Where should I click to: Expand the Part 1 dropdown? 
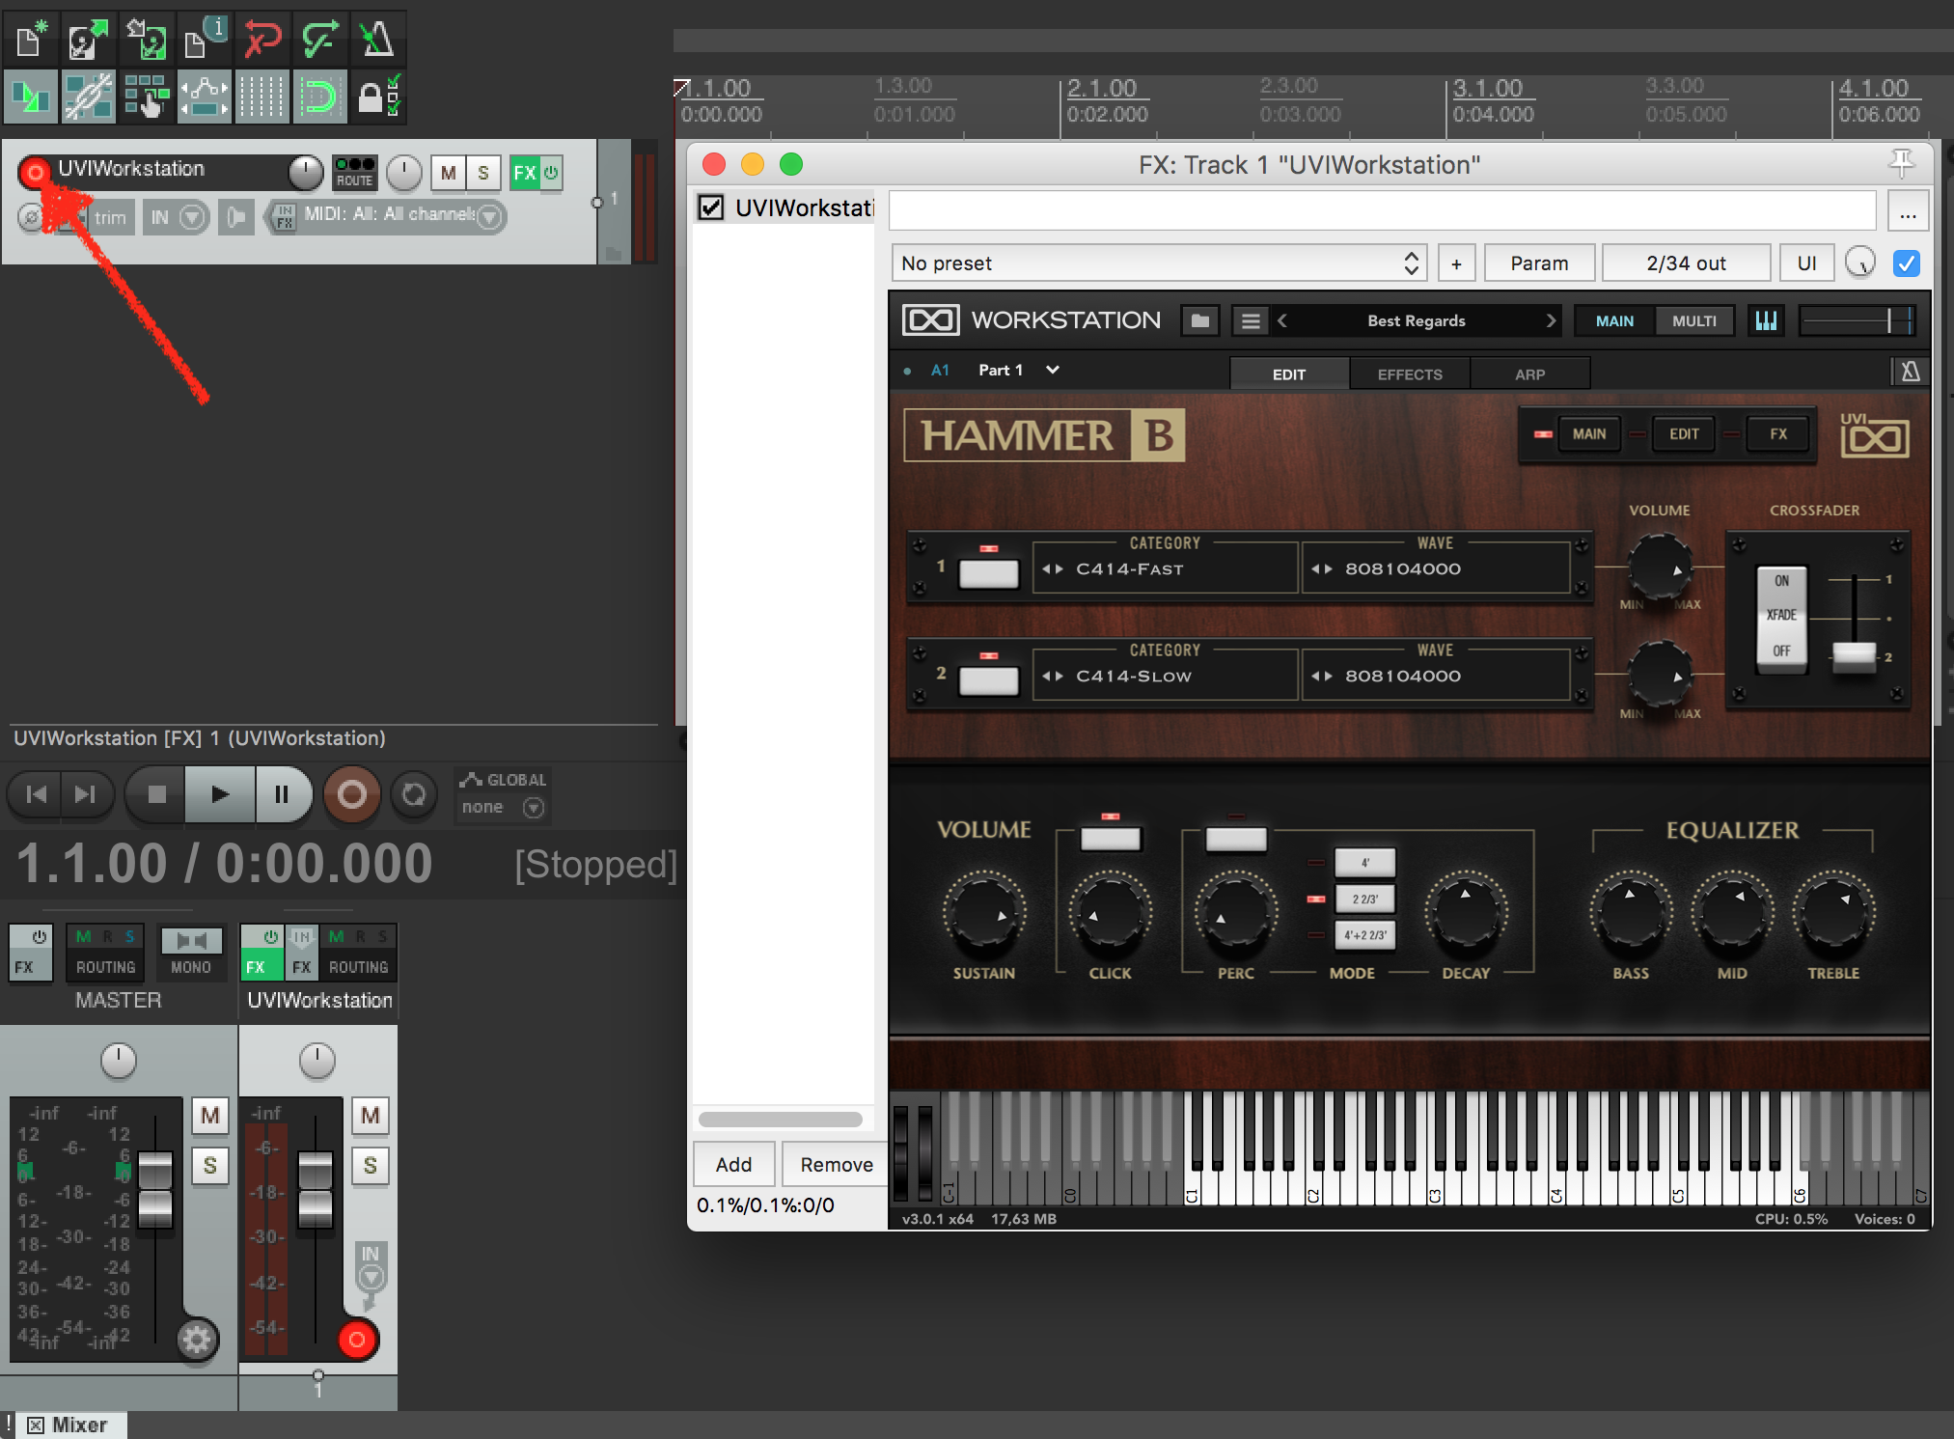1053,370
